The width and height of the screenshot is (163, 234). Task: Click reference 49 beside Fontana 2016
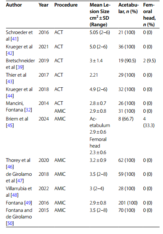click(x=28, y=203)
